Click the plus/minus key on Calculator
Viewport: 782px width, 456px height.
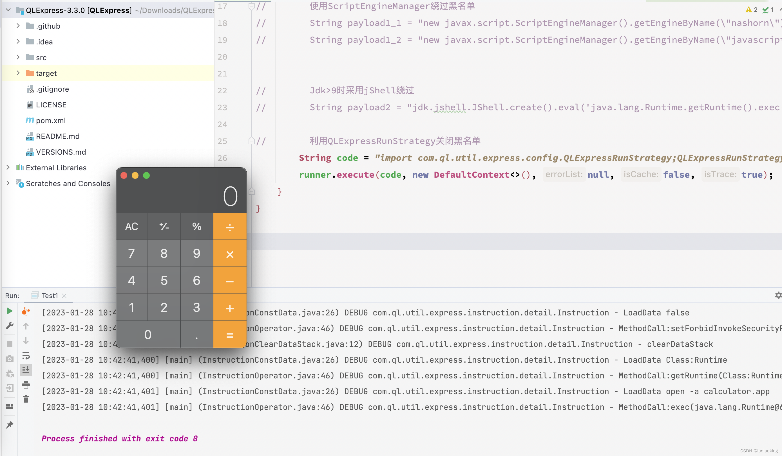pyautogui.click(x=164, y=227)
